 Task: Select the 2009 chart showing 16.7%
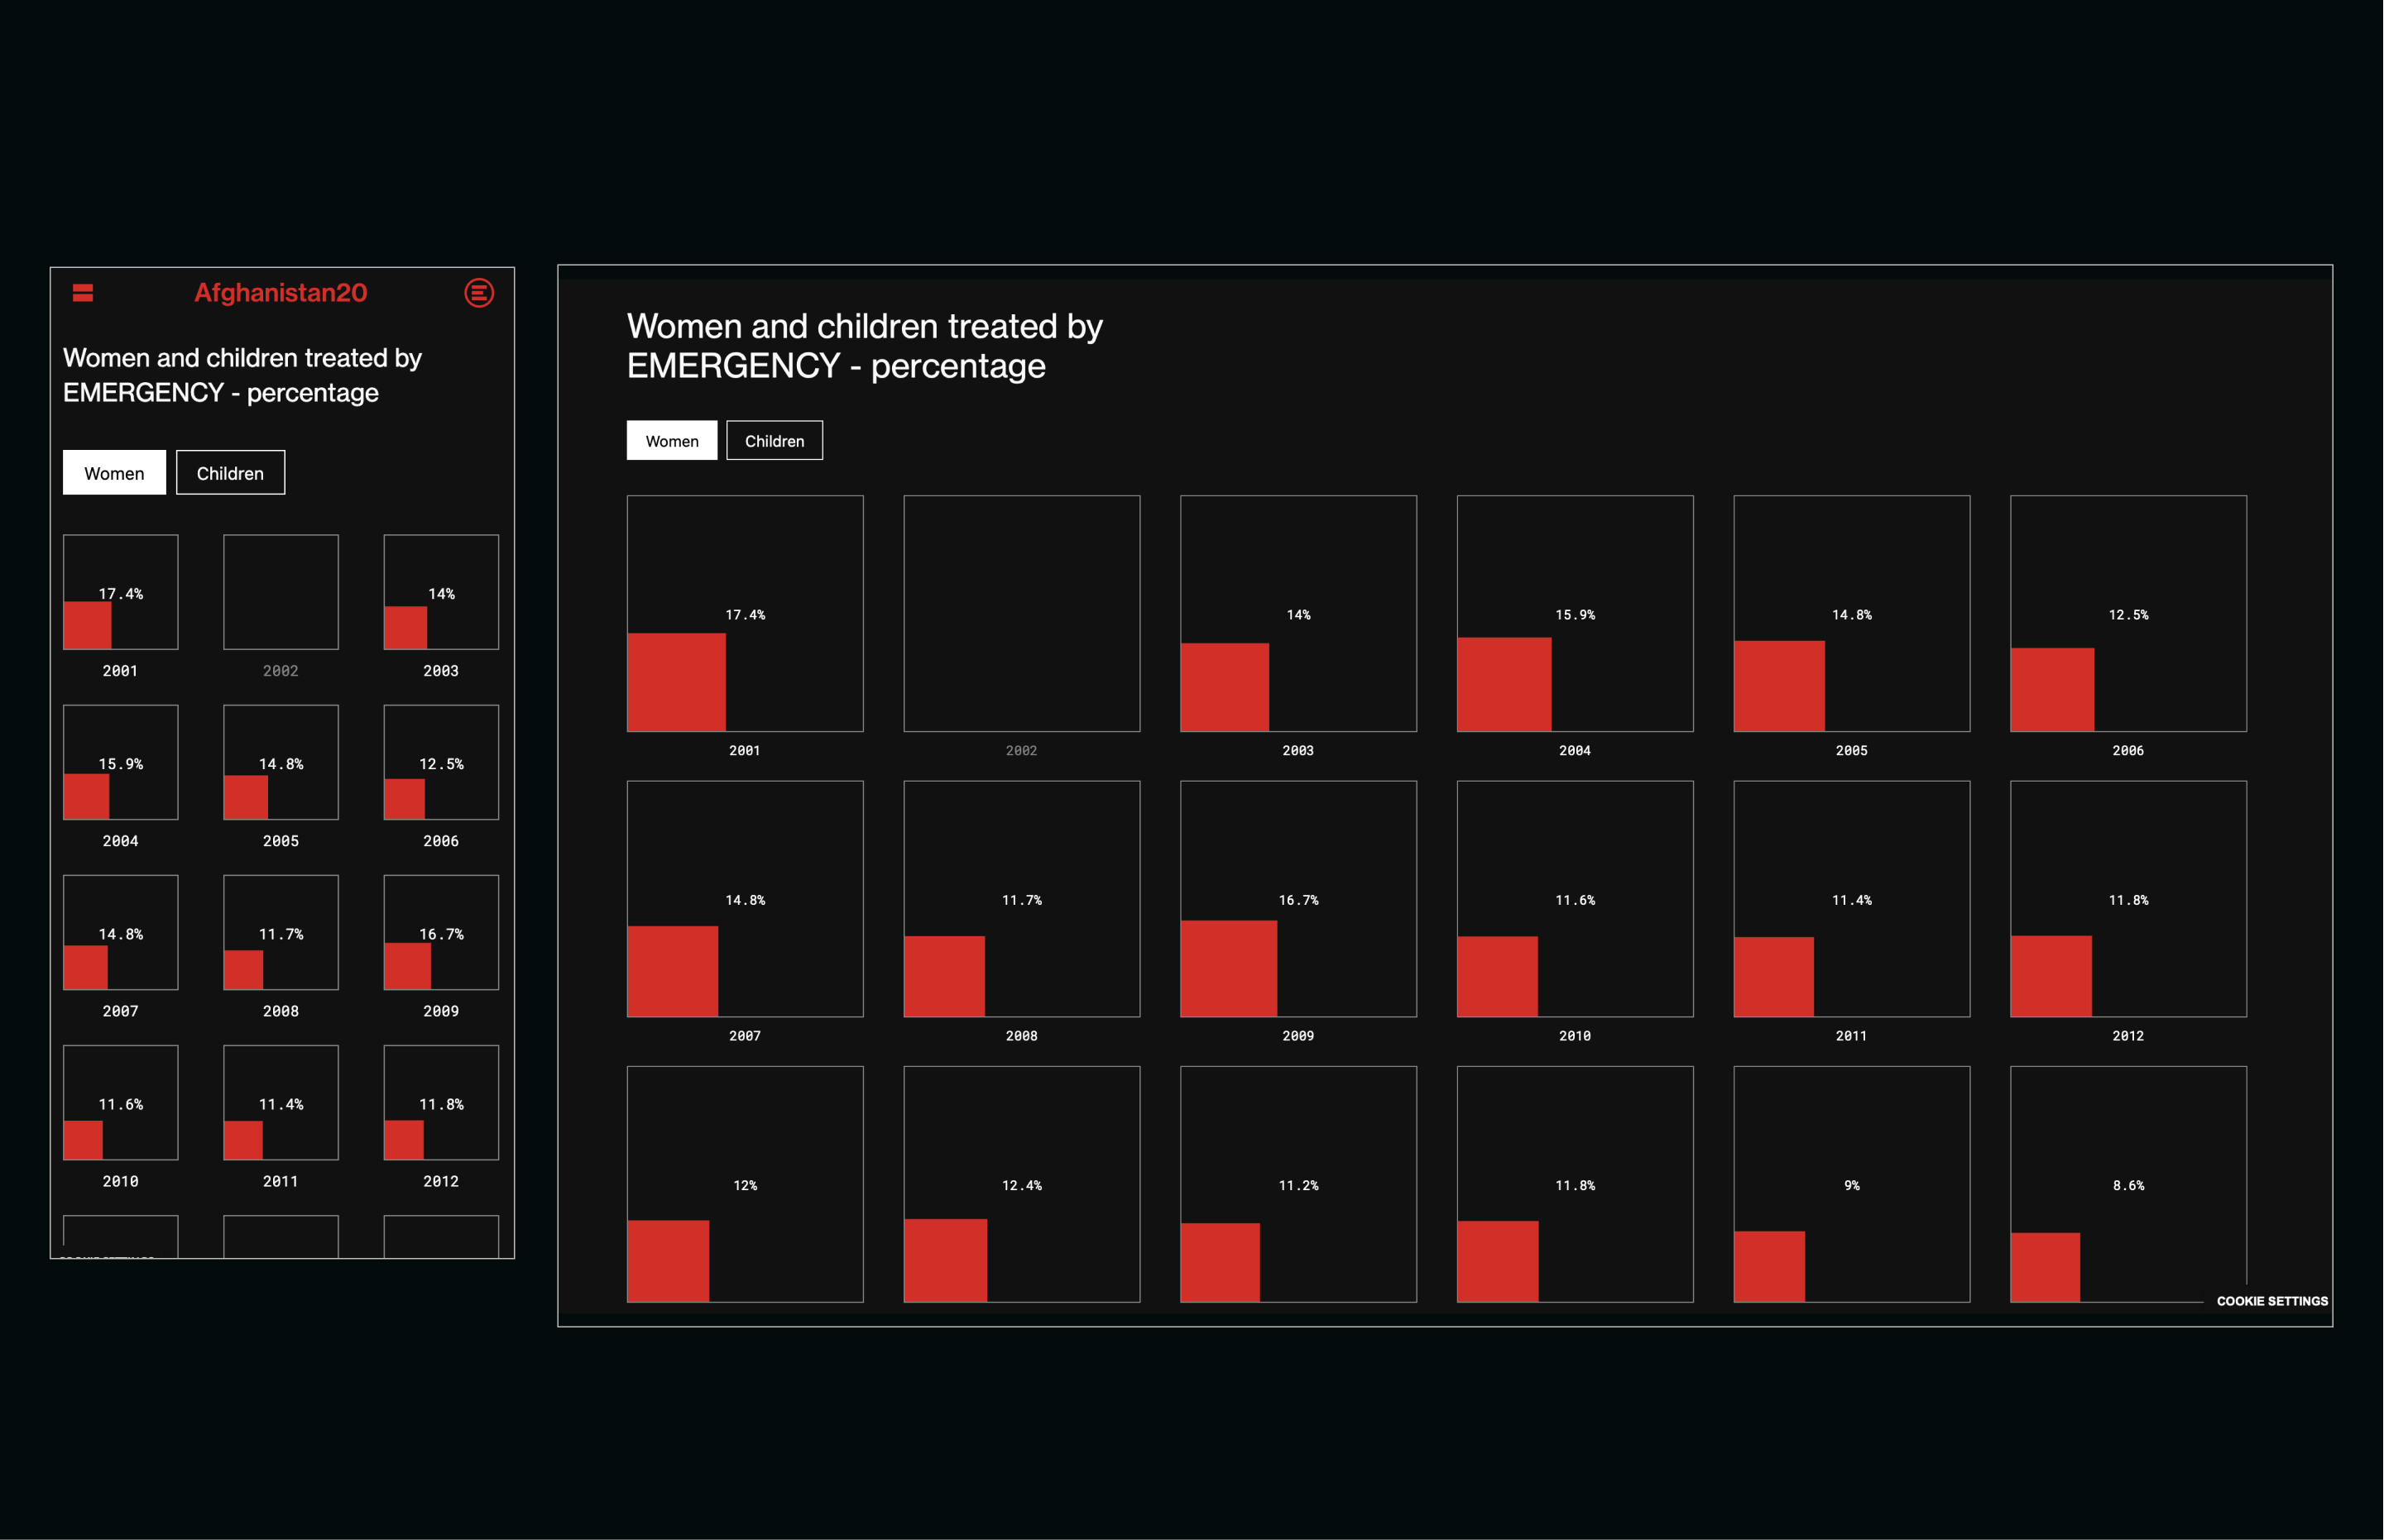click(1298, 900)
